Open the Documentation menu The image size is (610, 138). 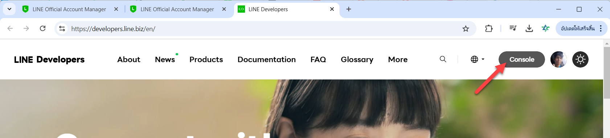click(x=267, y=60)
